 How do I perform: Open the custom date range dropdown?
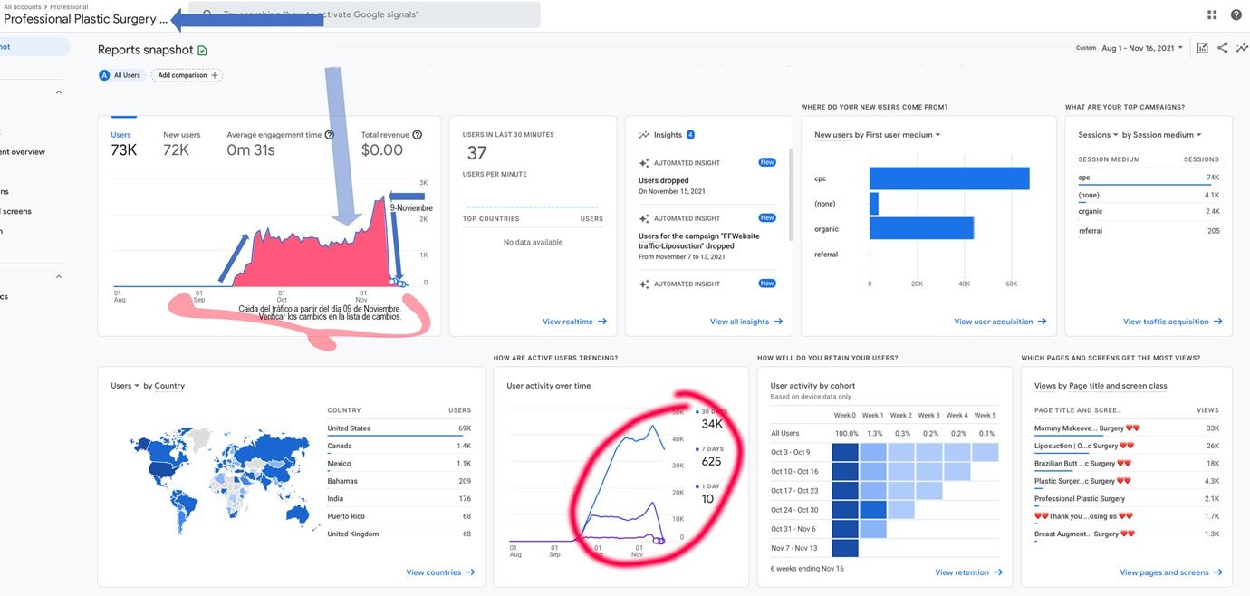tap(1141, 48)
